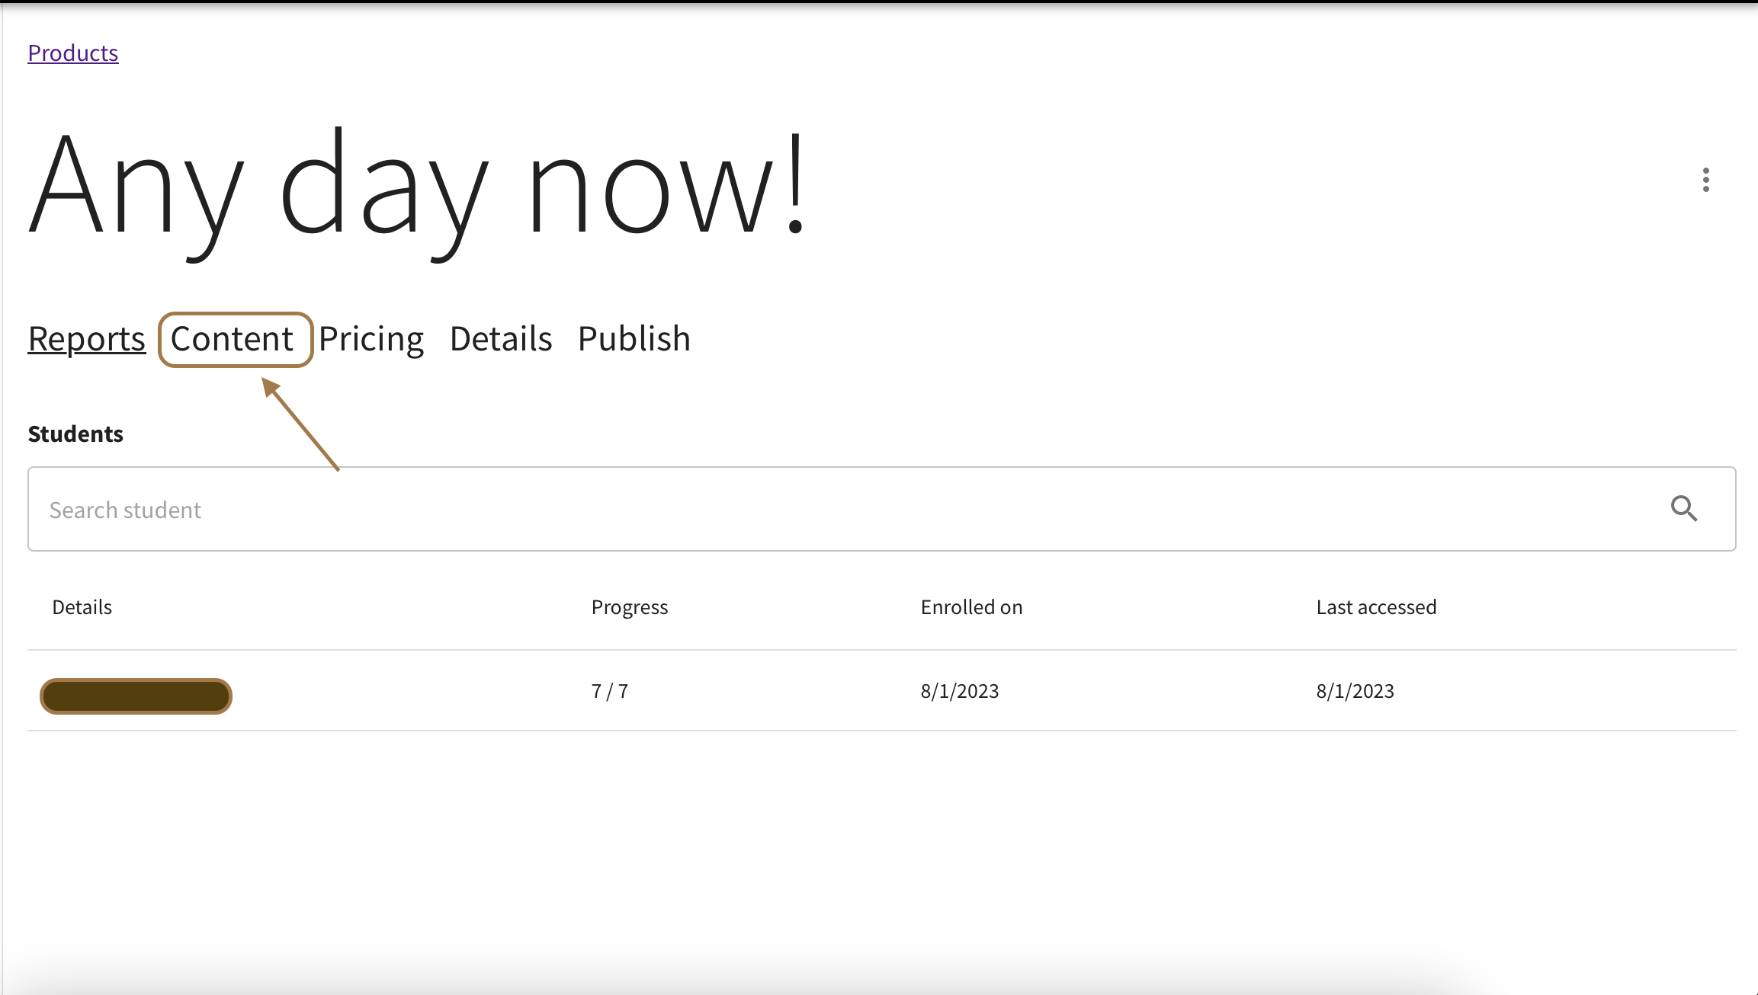Click the Products breadcrumb link
Screen dimensions: 1758x995
click(72, 52)
